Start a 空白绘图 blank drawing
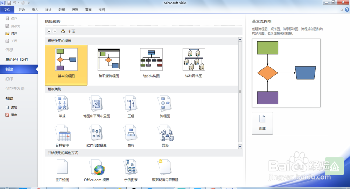 [x=62, y=170]
